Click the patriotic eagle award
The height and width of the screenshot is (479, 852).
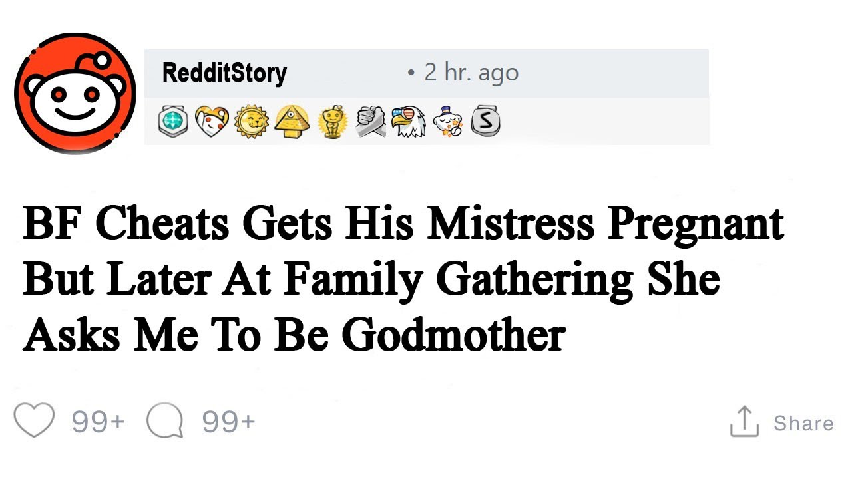[407, 122]
